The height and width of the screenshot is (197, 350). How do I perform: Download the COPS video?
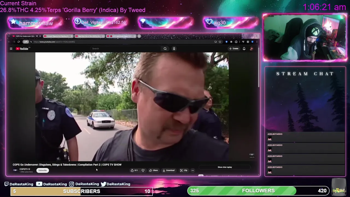pos(168,170)
